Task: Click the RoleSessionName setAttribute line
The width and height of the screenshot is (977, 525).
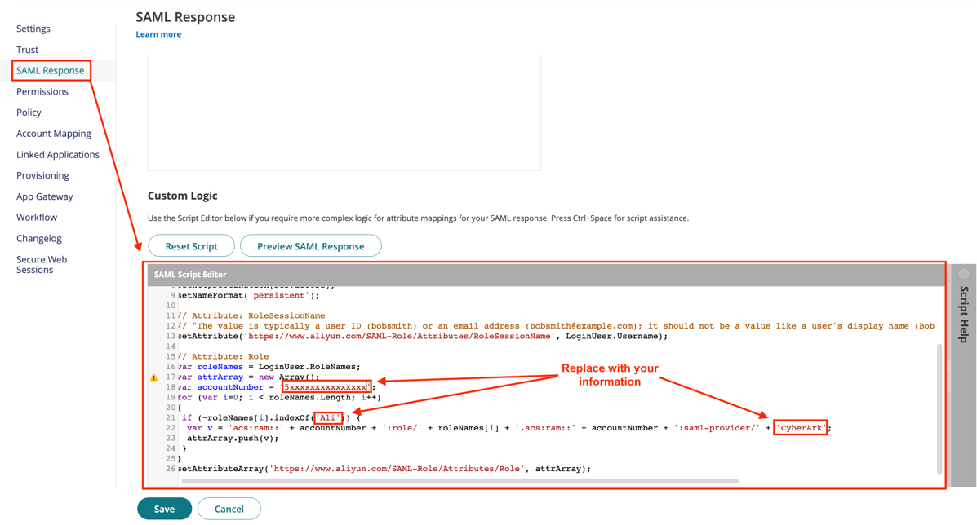Action: click(x=423, y=336)
